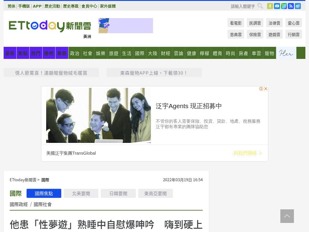Click the ETtoday新聞雲 logo
Image resolution: width=309 pixels, height=232 pixels.
[x=50, y=26]
